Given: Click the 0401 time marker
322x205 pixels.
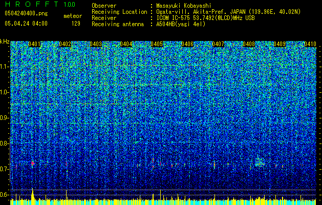Looking at the screenshot, I should coord(34,44).
